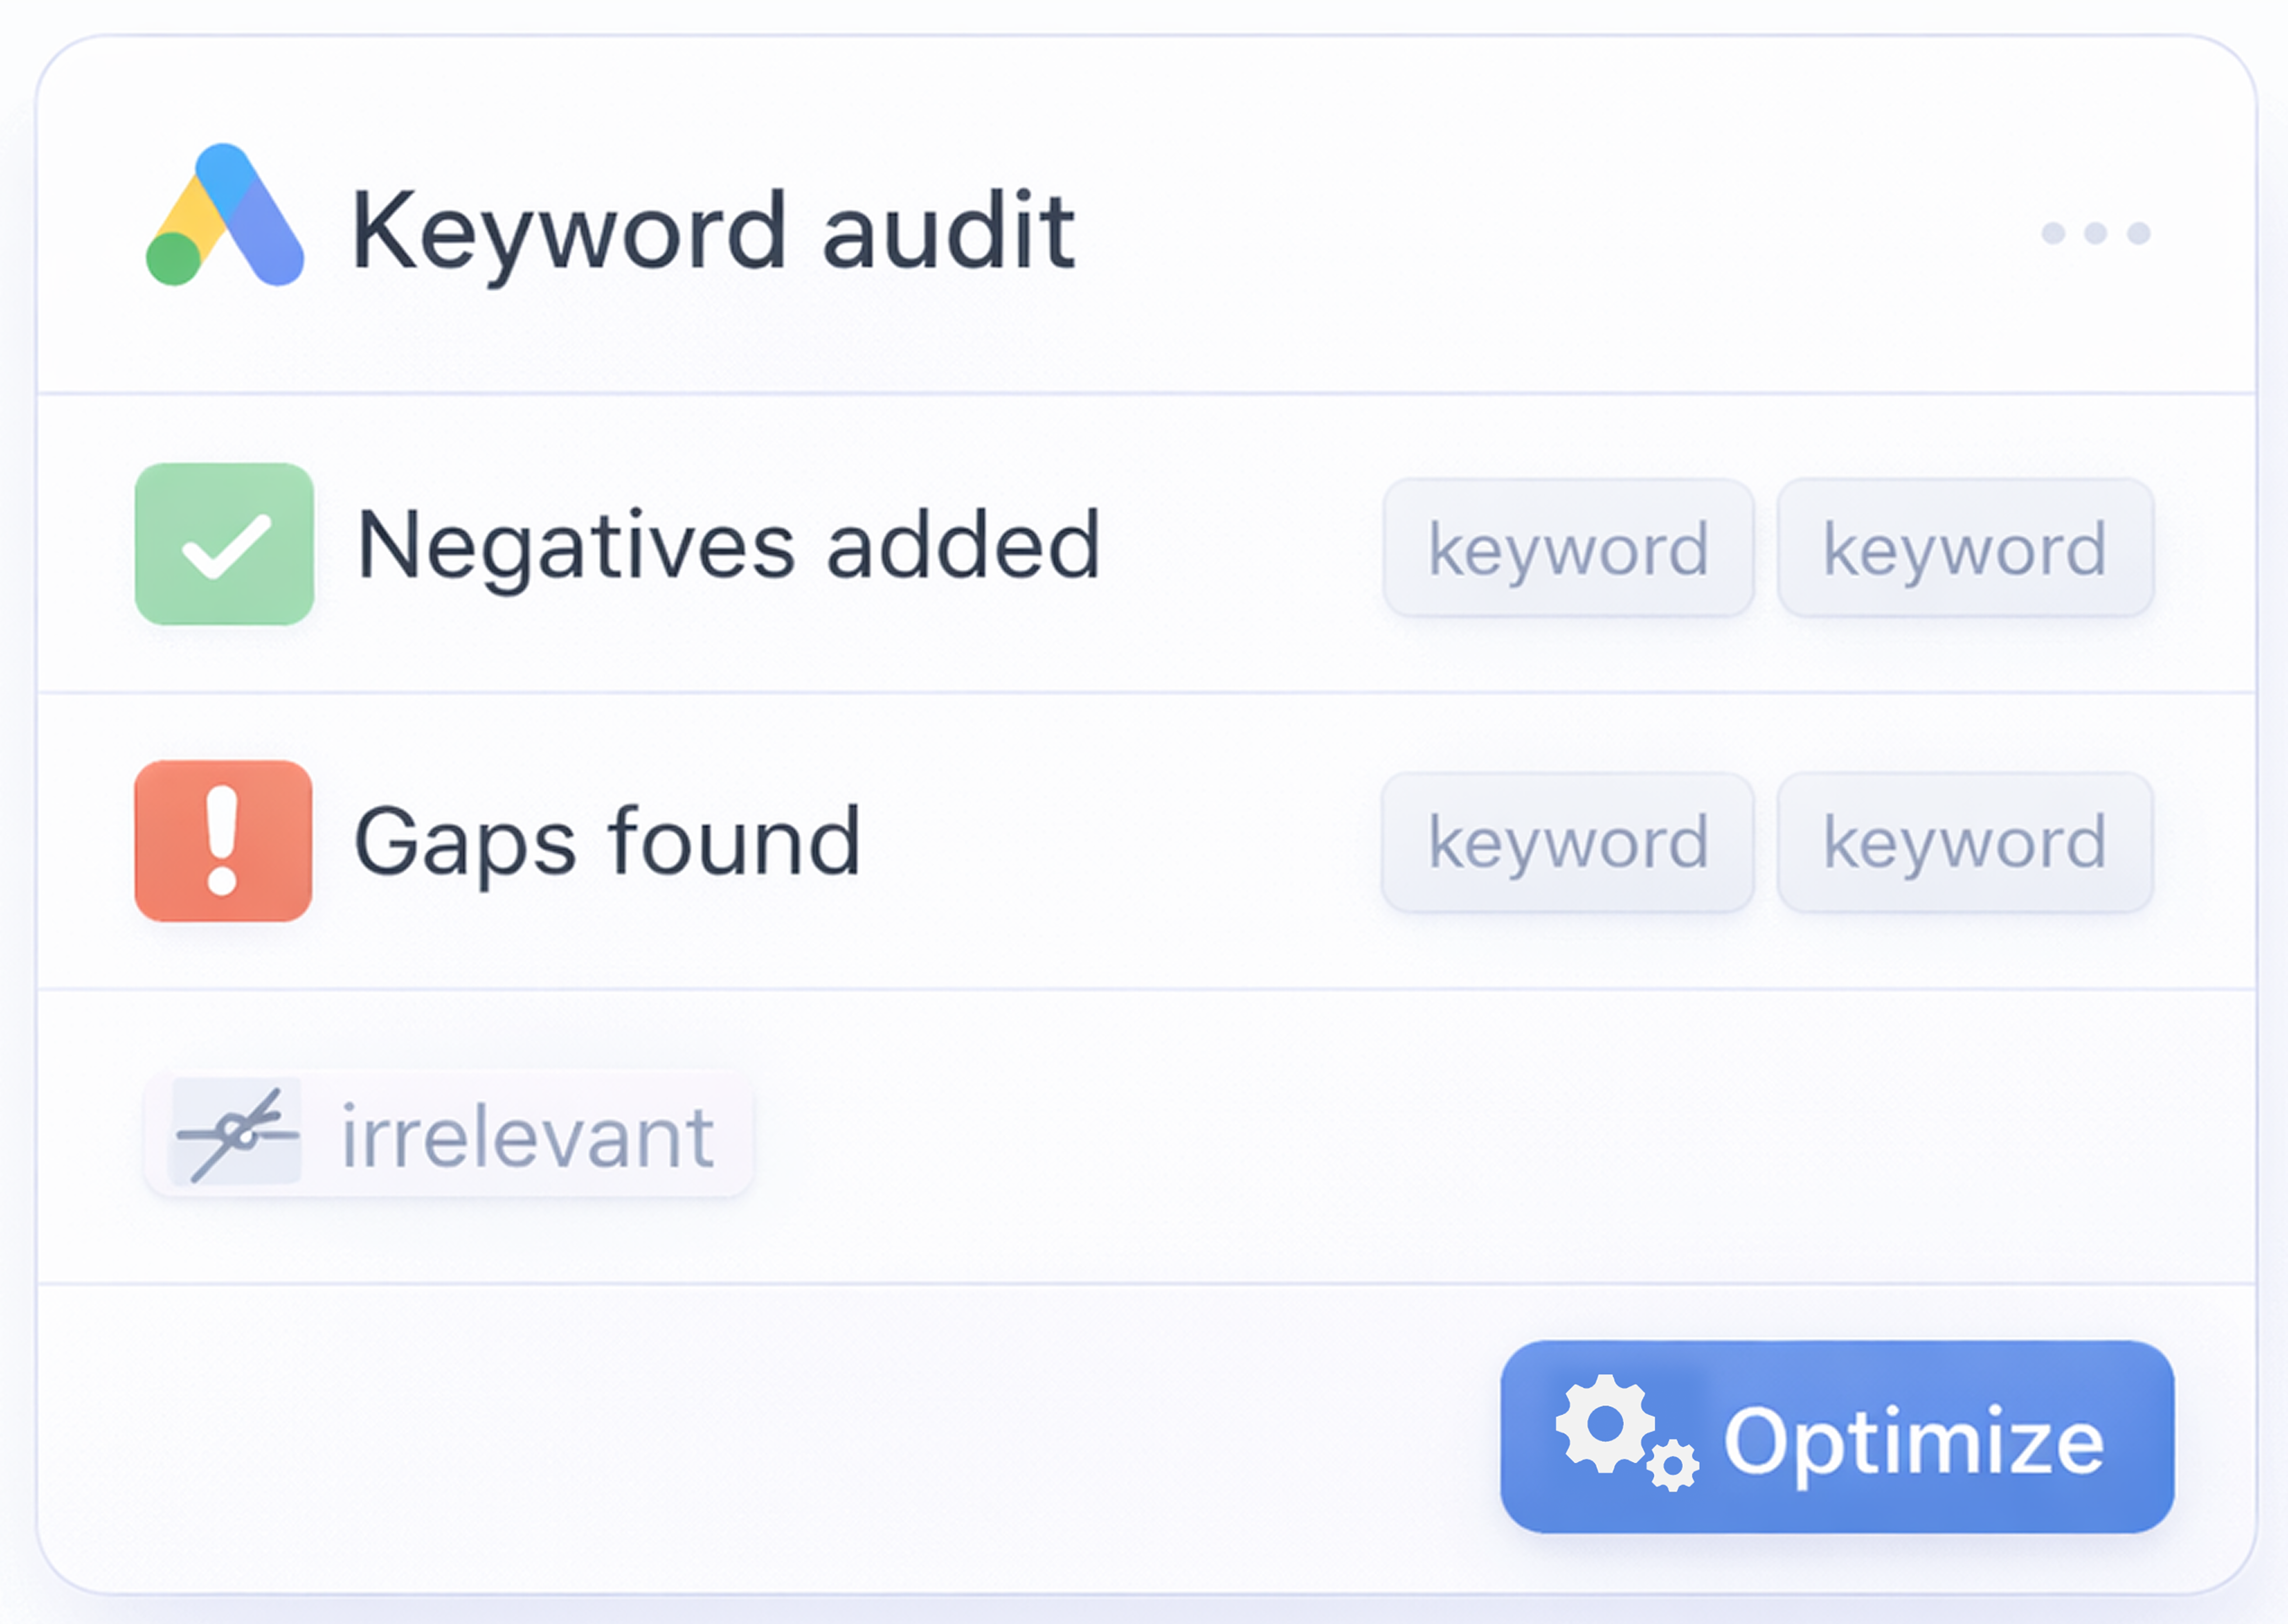Expand the "Gaps found" row label
The width and height of the screenshot is (2288, 1624).
pos(607,841)
